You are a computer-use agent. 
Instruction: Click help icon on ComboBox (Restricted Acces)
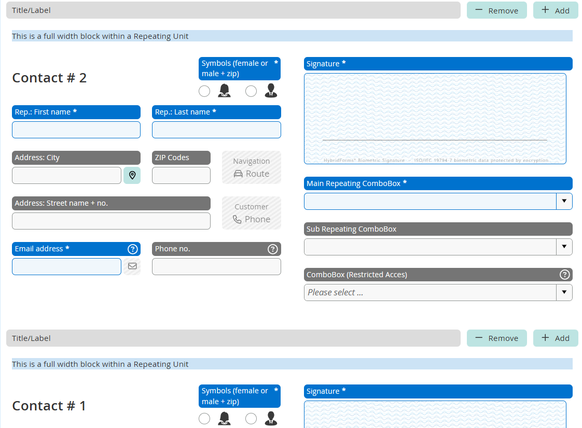click(x=564, y=275)
